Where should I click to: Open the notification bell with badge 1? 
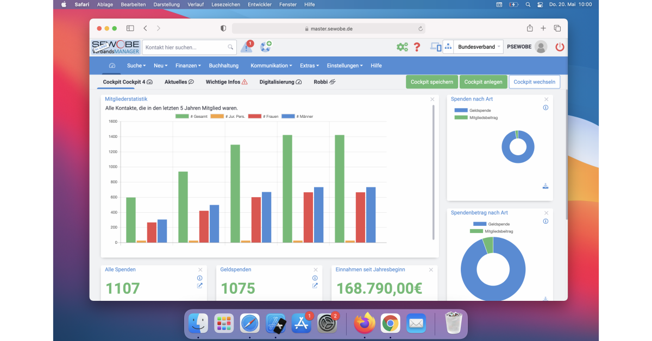tap(247, 47)
